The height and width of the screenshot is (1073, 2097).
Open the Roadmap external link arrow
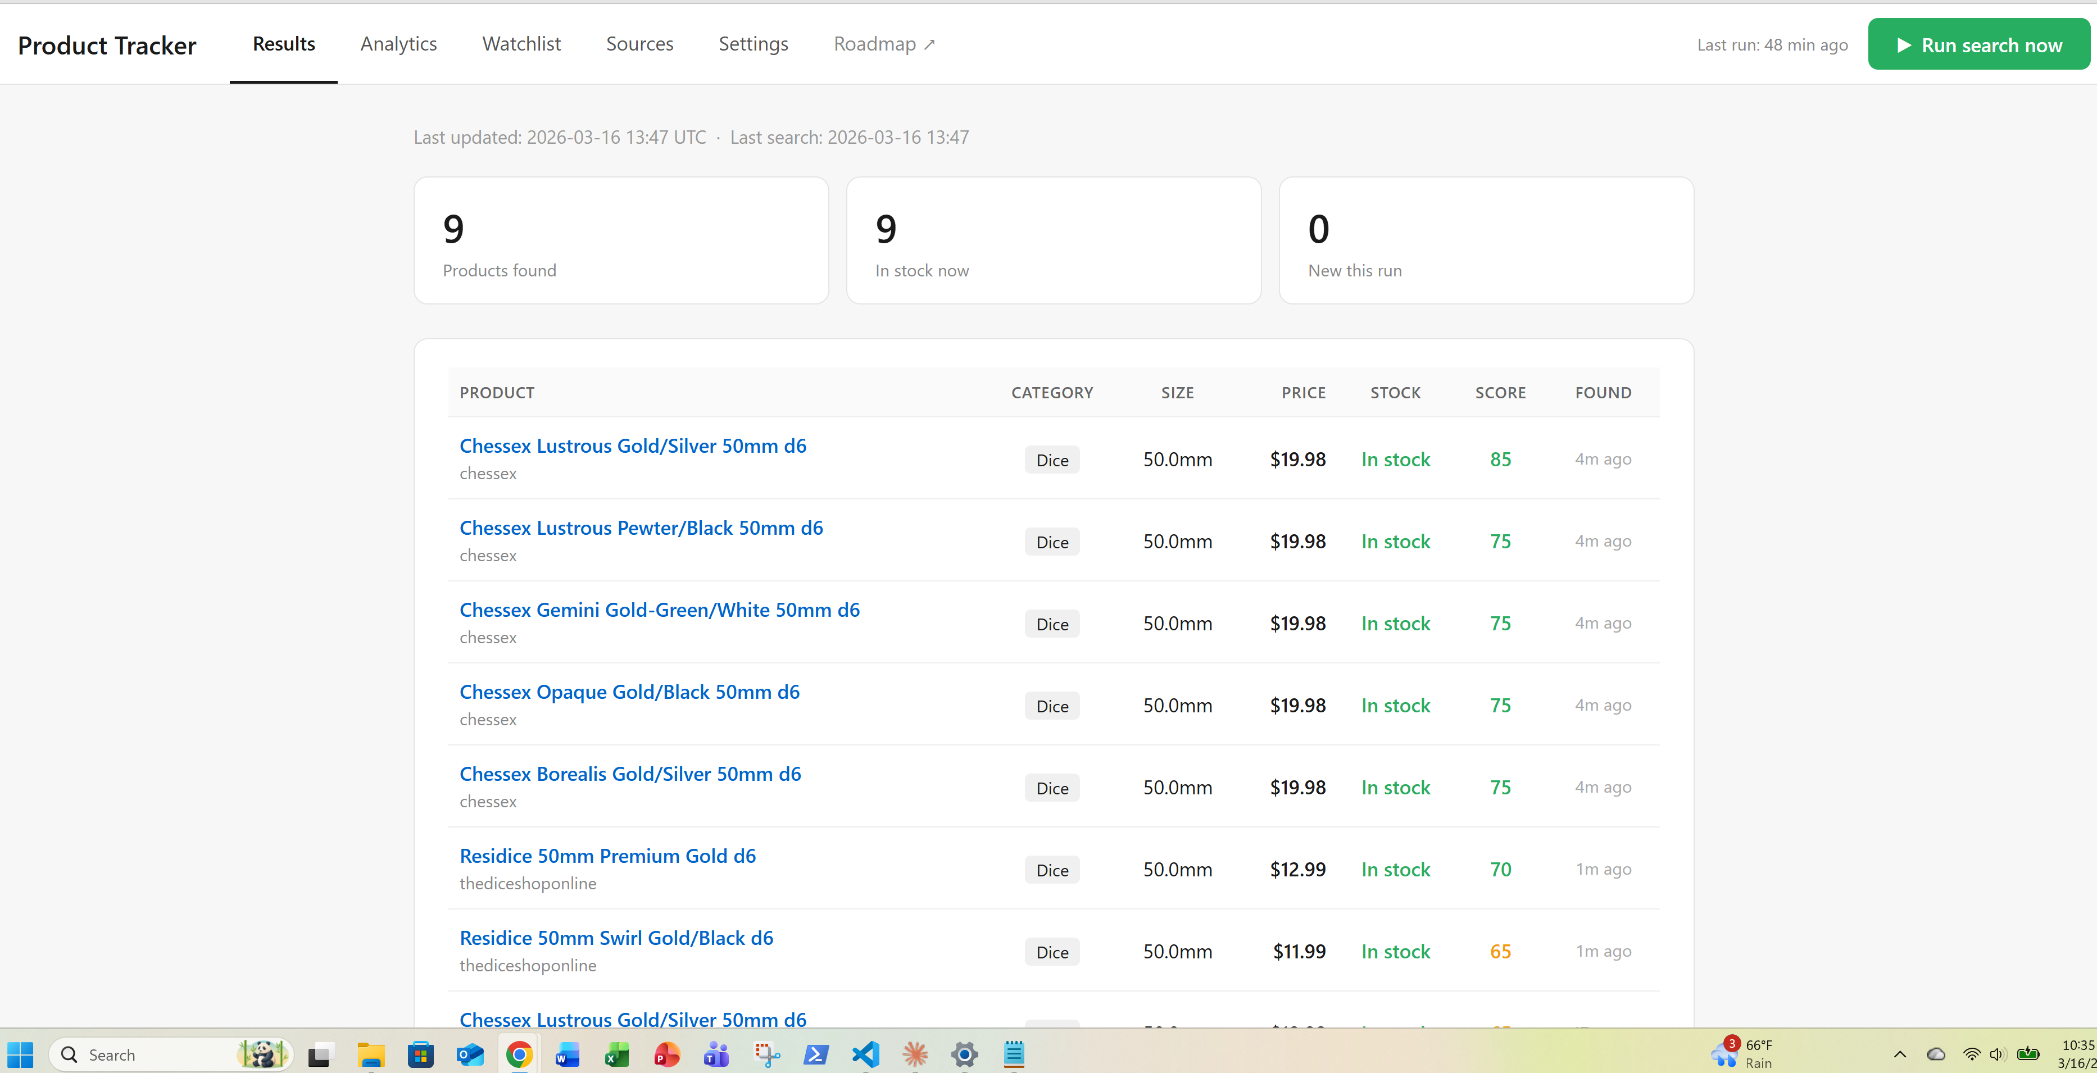(x=929, y=45)
